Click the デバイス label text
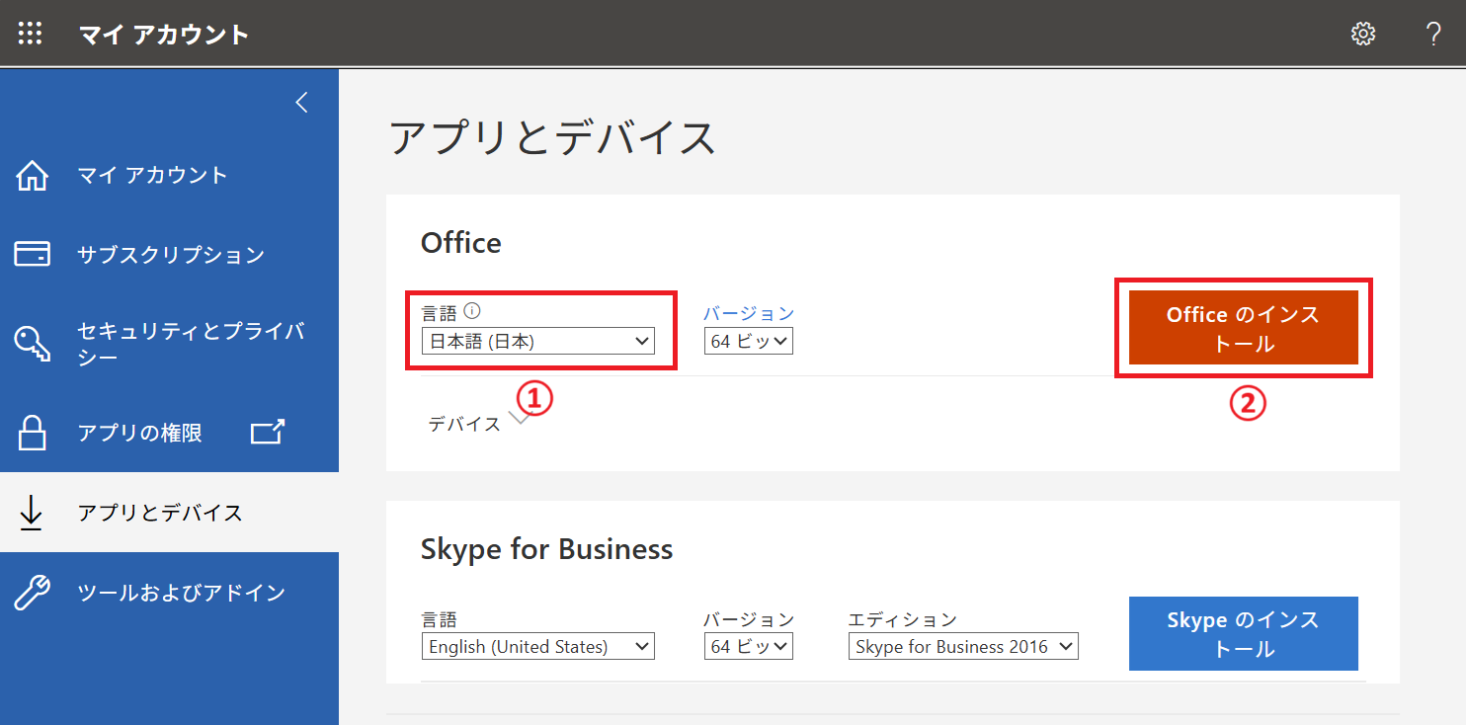1466x725 pixels. click(x=464, y=424)
